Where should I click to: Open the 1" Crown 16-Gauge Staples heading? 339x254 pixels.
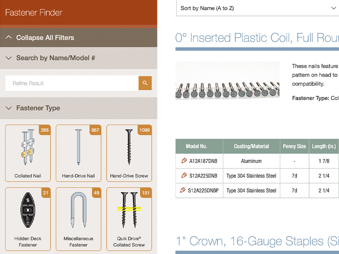point(257,241)
